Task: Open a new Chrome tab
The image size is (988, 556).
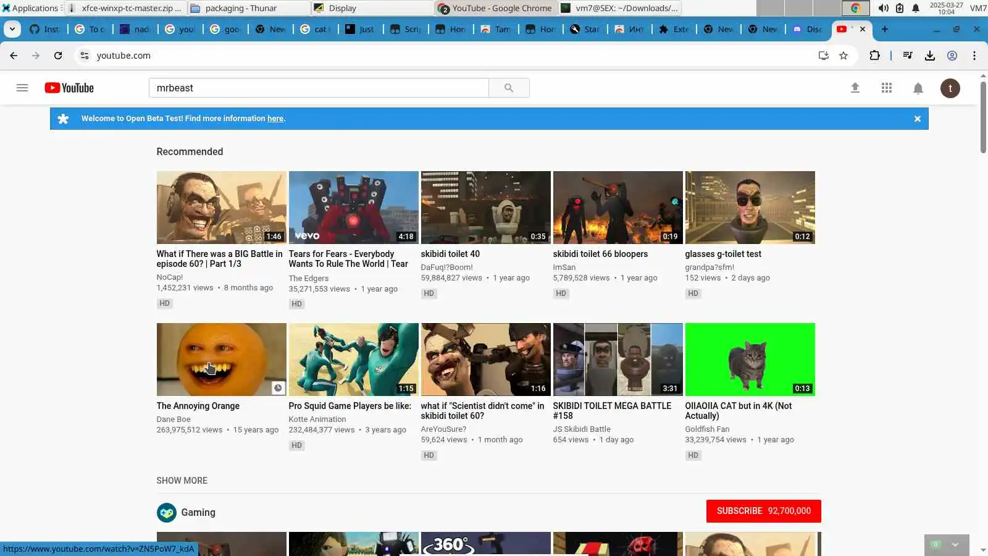Action: point(885,29)
